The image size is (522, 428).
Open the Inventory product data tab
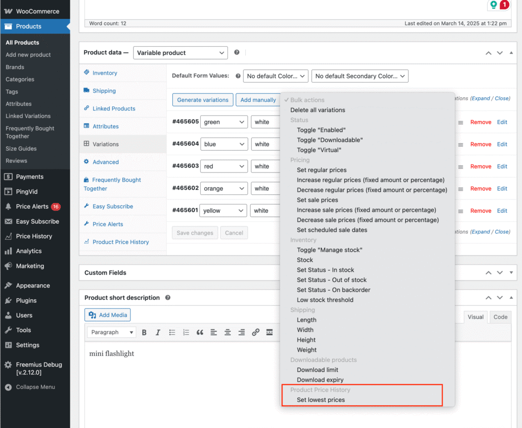(105, 73)
